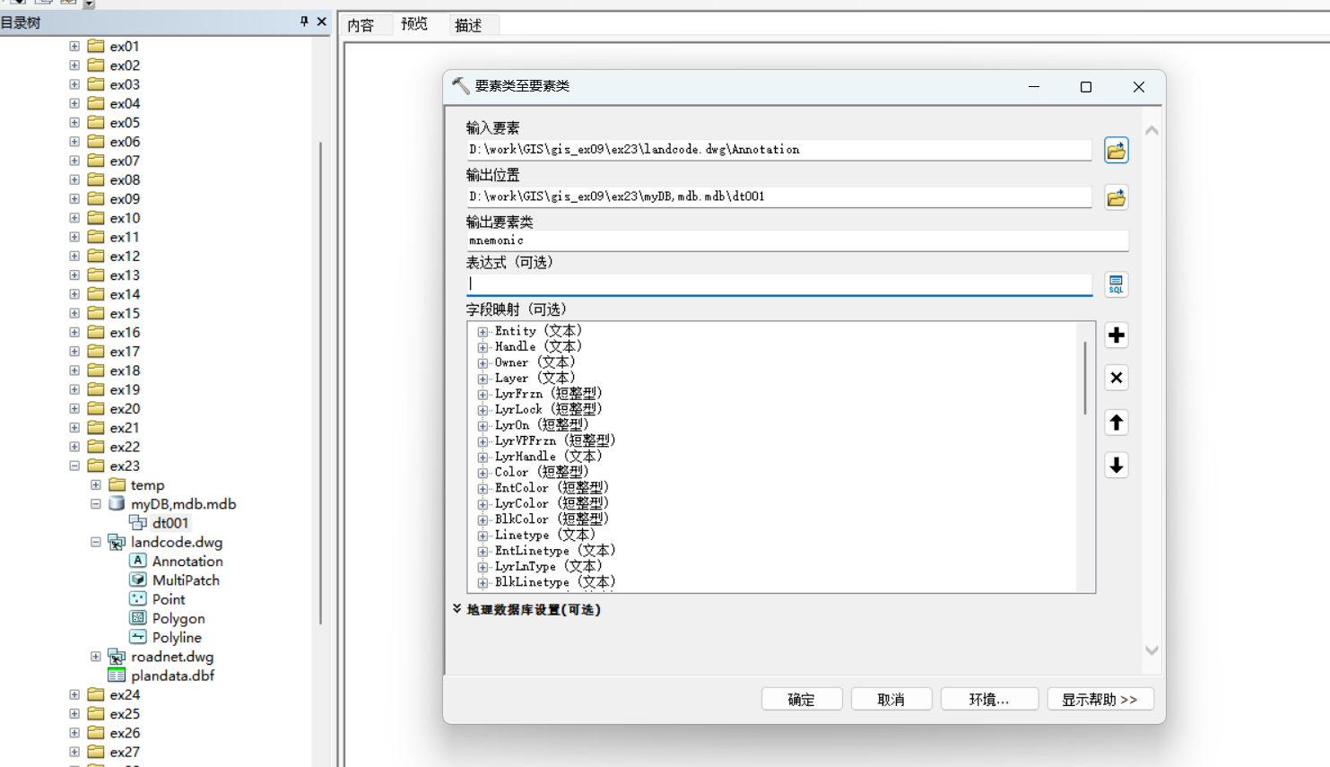Expand the ex22 folder node

tap(74, 447)
